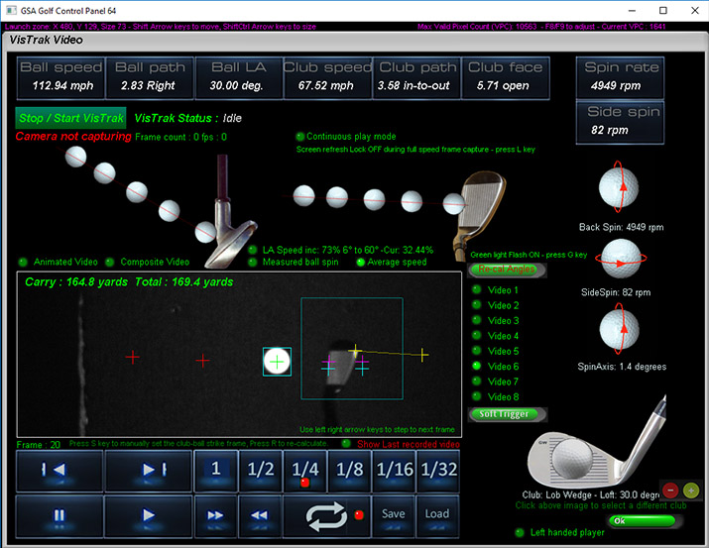Image resolution: width=709 pixels, height=548 pixels.
Task: Set playback speed to 1/8
Action: coord(346,470)
